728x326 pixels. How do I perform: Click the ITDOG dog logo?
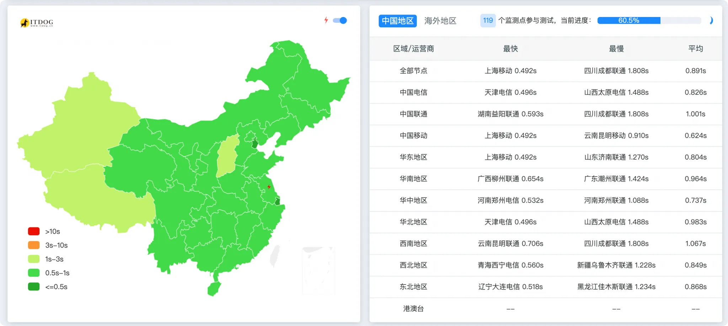tap(25, 22)
